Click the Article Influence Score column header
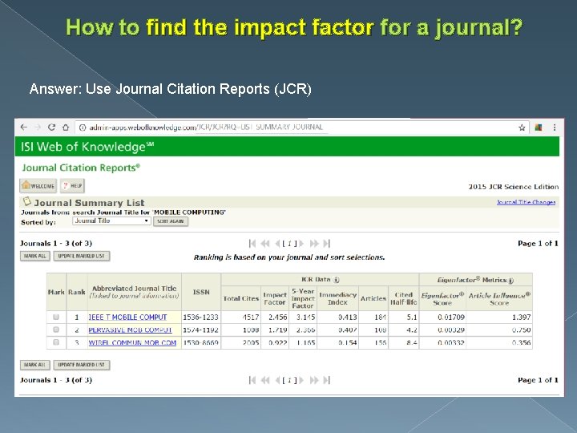Image resolution: width=577 pixels, height=433 pixels. coord(499,299)
